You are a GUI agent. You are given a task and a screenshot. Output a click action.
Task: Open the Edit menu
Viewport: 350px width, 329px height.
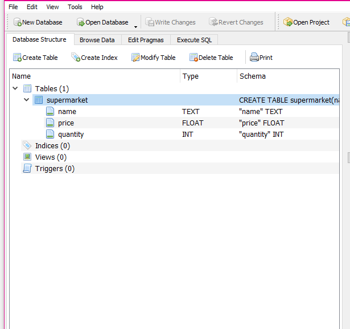(32, 7)
